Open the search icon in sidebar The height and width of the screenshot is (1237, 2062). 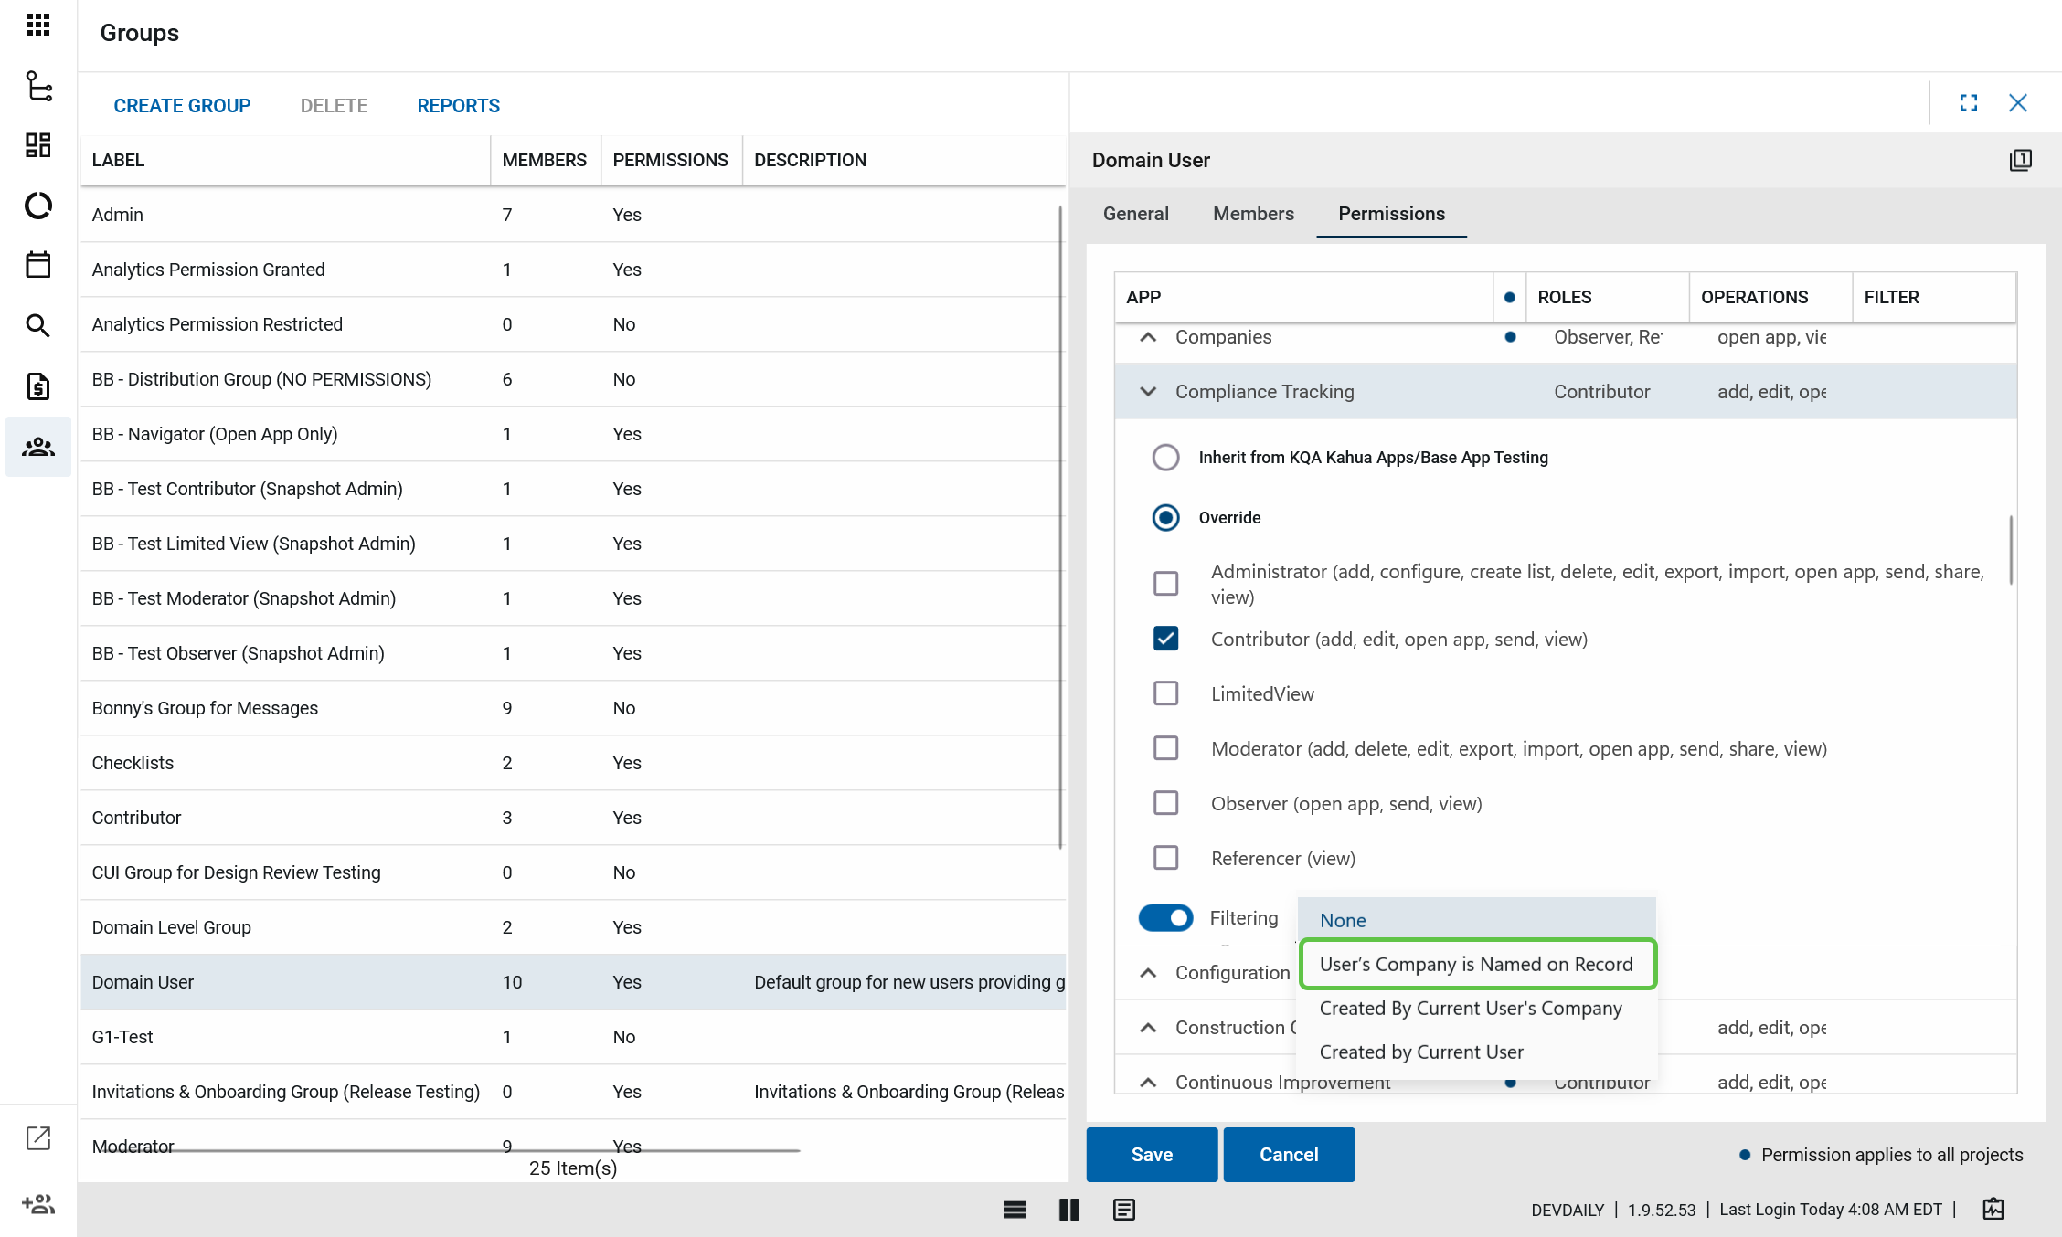click(38, 326)
